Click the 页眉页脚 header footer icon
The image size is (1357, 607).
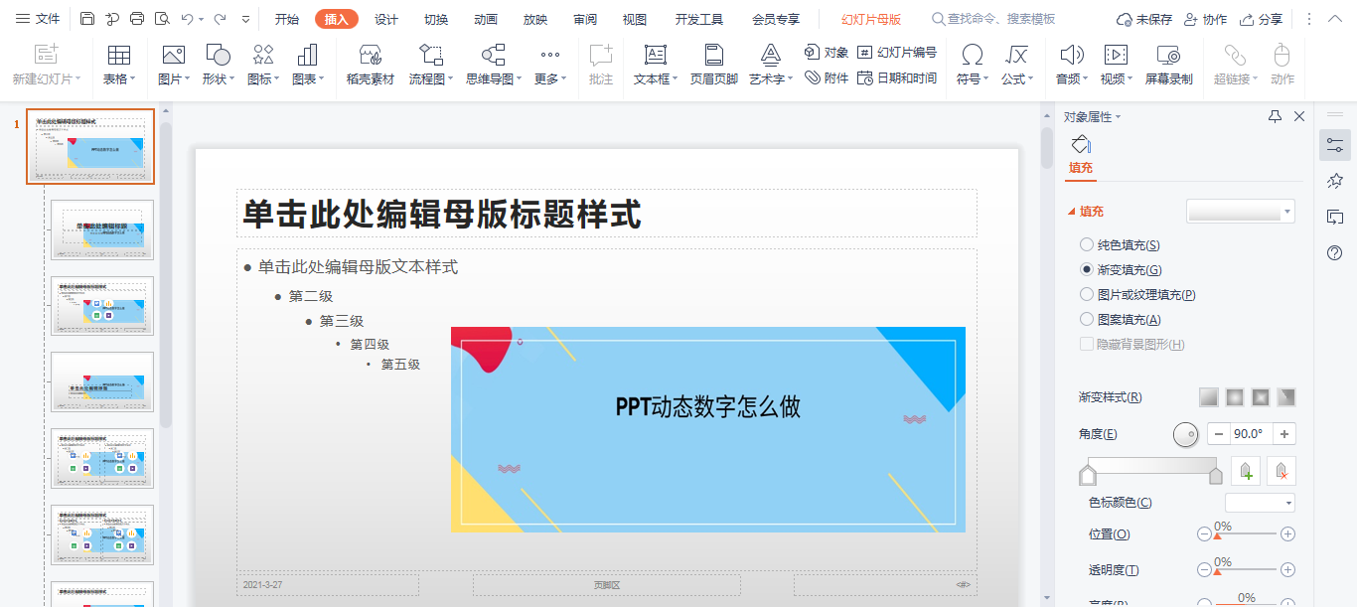pyautogui.click(x=714, y=55)
